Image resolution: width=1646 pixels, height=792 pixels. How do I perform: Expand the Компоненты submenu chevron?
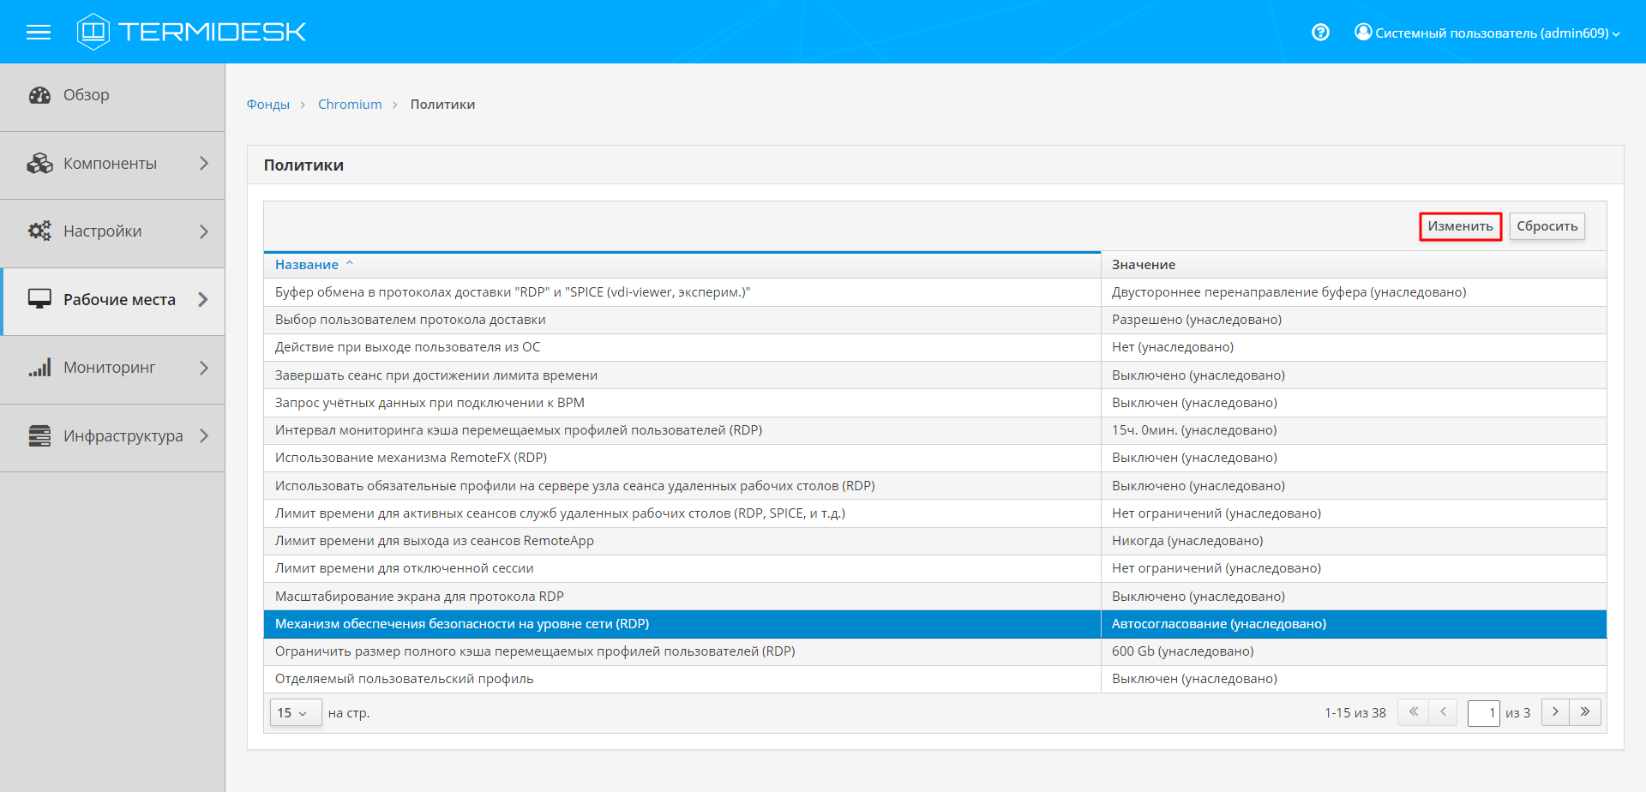click(x=204, y=164)
